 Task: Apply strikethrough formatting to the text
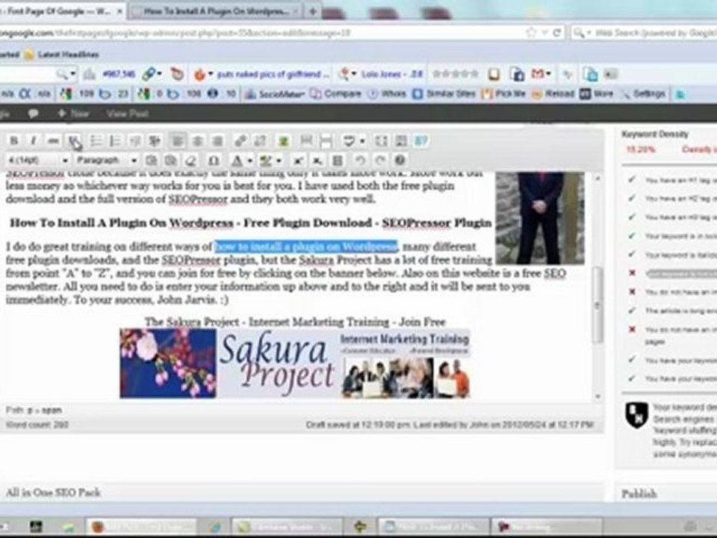pyautogui.click(x=53, y=141)
